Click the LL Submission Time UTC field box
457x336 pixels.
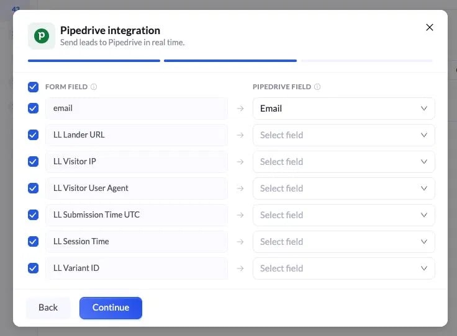[x=137, y=215]
